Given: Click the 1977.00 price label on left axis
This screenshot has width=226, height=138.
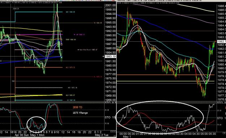Looking at the screenshot, I should coord(110,74).
